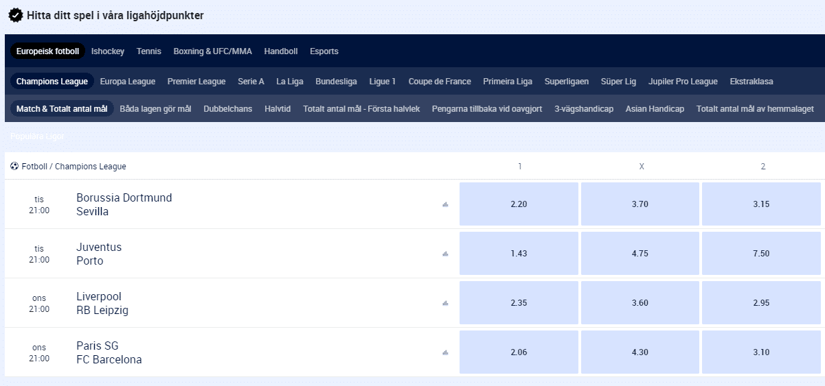The width and height of the screenshot is (825, 386).
Task: Switch to Europa League
Action: pos(128,82)
